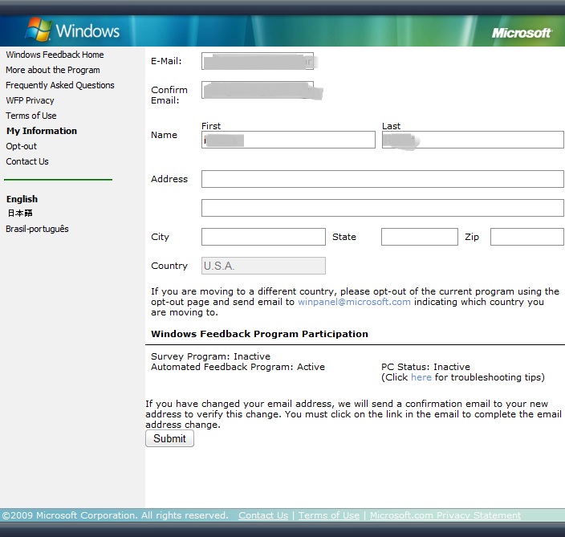Open WFP Privacy page
565x537 pixels.
click(x=30, y=100)
